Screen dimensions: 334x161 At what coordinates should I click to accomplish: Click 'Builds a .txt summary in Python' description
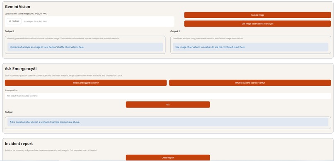click(x=51, y=150)
